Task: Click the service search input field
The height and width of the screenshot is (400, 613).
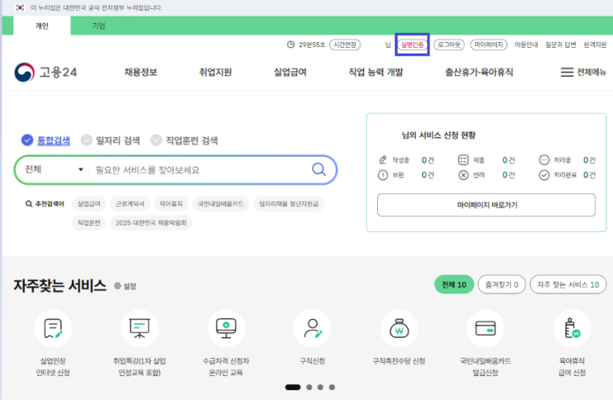Action: click(198, 170)
